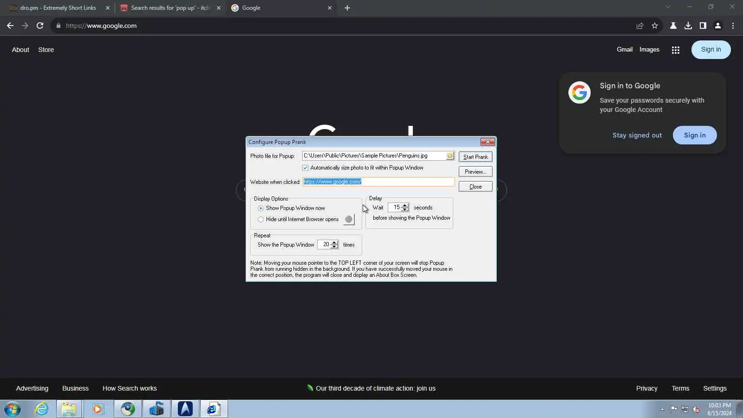Click the site lock icon in address bar
This screenshot has height=418, width=743.
point(59,26)
